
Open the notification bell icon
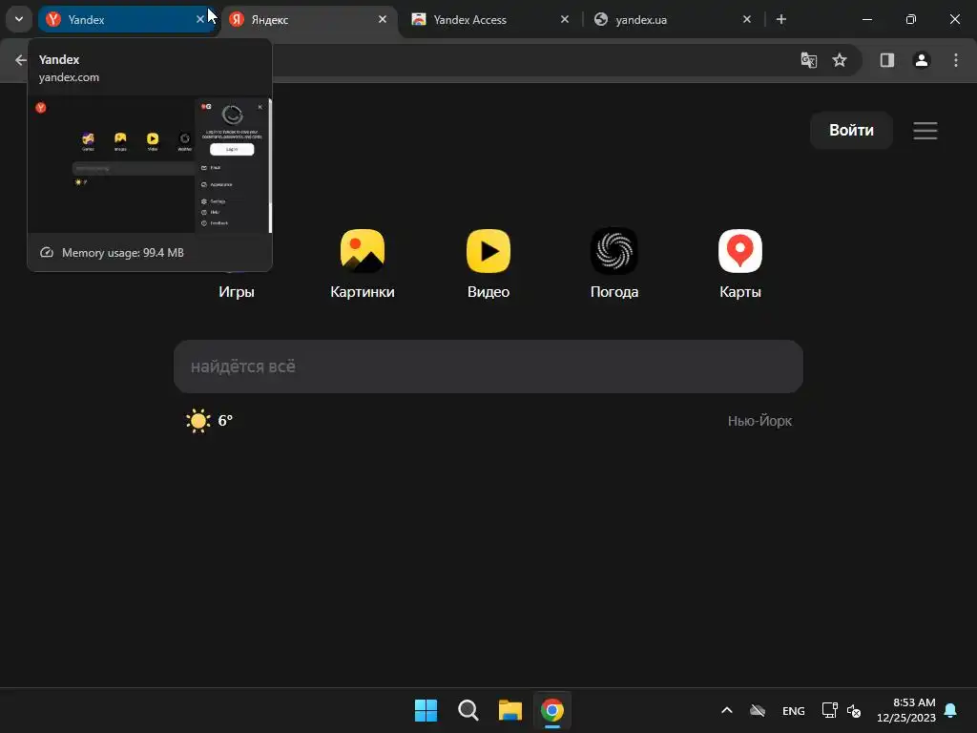click(951, 710)
